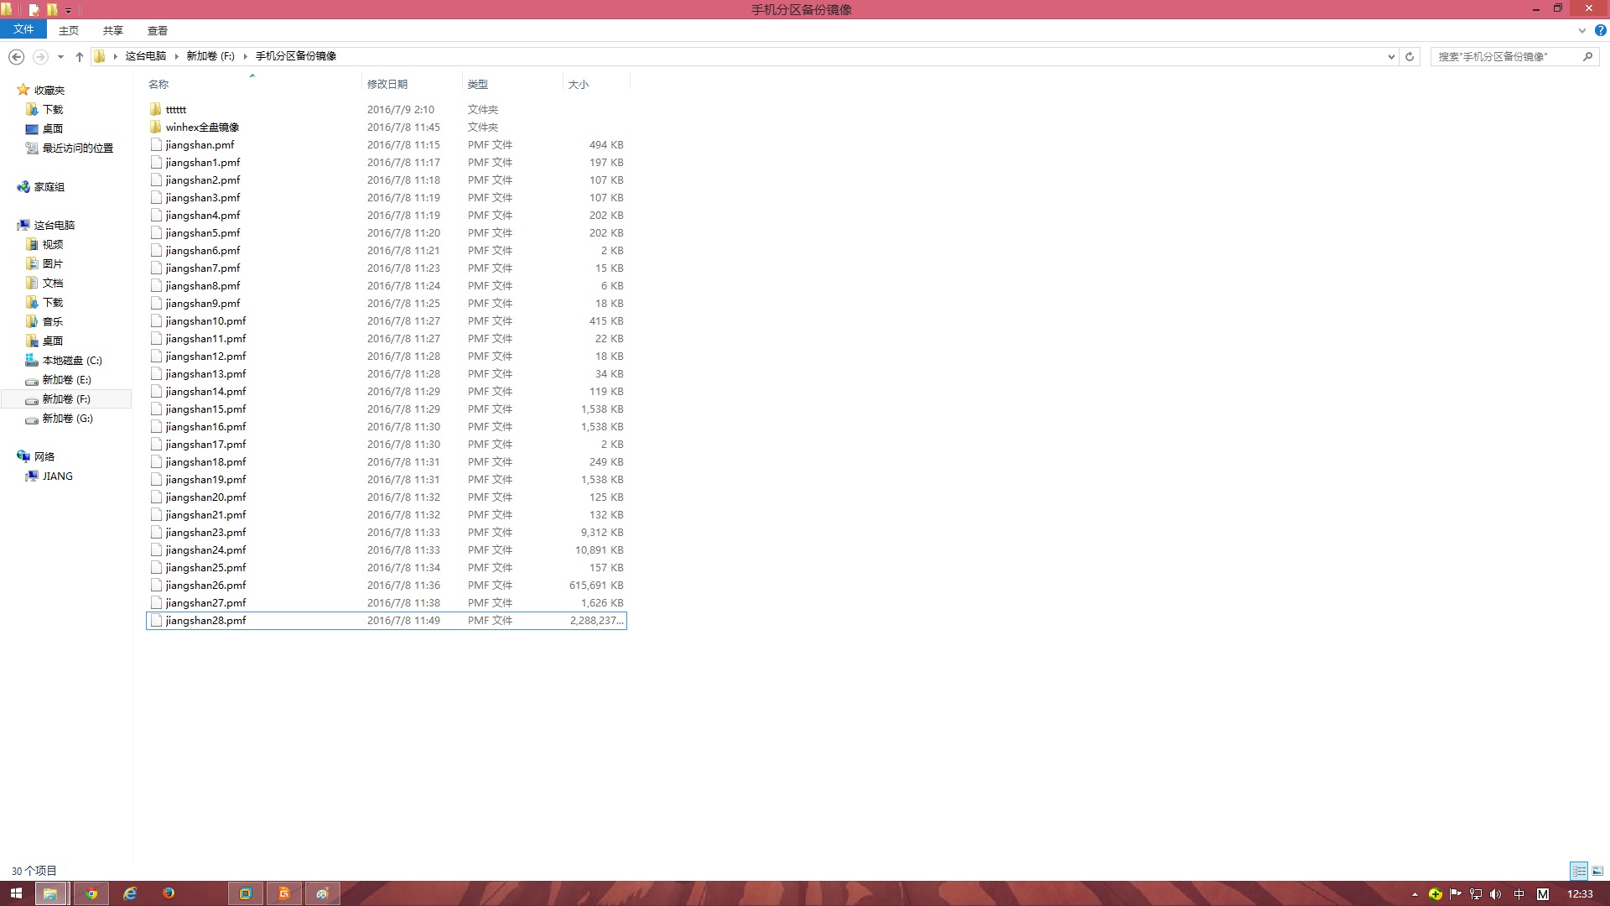The width and height of the screenshot is (1610, 906).
Task: Open the 主页 ribbon tab
Action: (69, 30)
